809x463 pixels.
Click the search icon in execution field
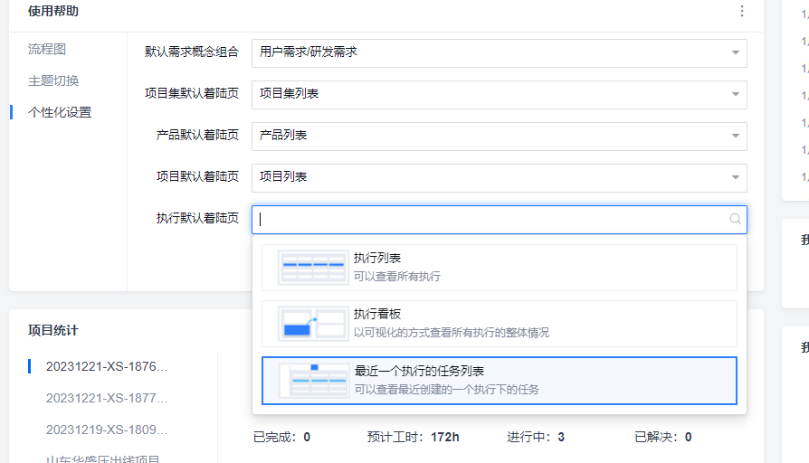pyautogui.click(x=736, y=219)
